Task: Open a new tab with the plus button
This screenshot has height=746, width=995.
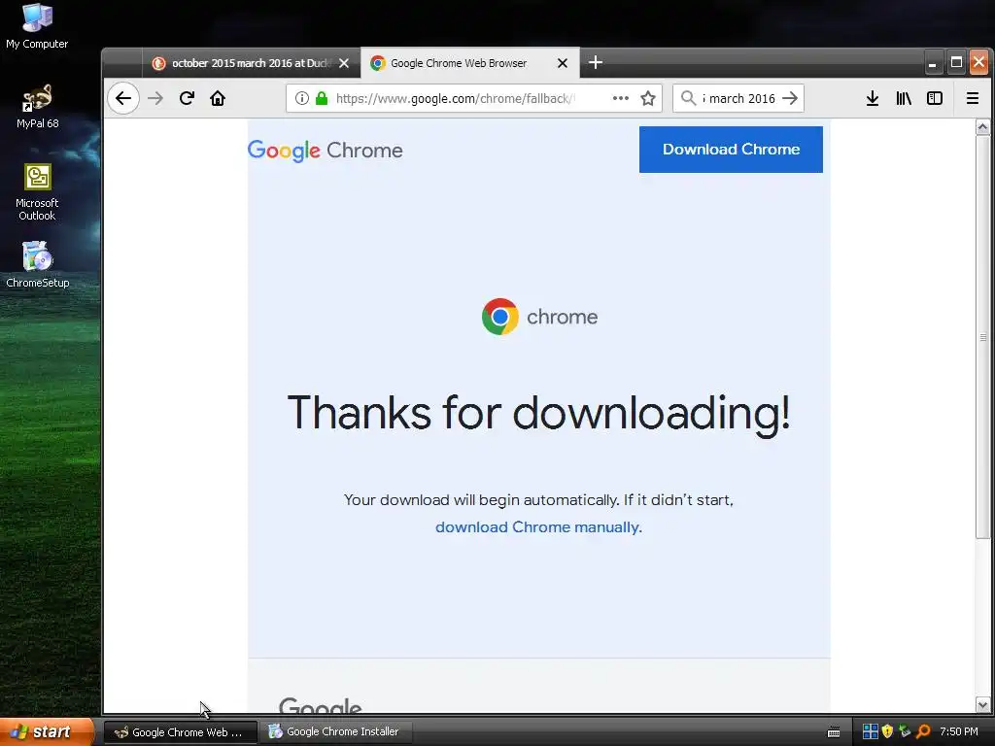Action: tap(596, 62)
